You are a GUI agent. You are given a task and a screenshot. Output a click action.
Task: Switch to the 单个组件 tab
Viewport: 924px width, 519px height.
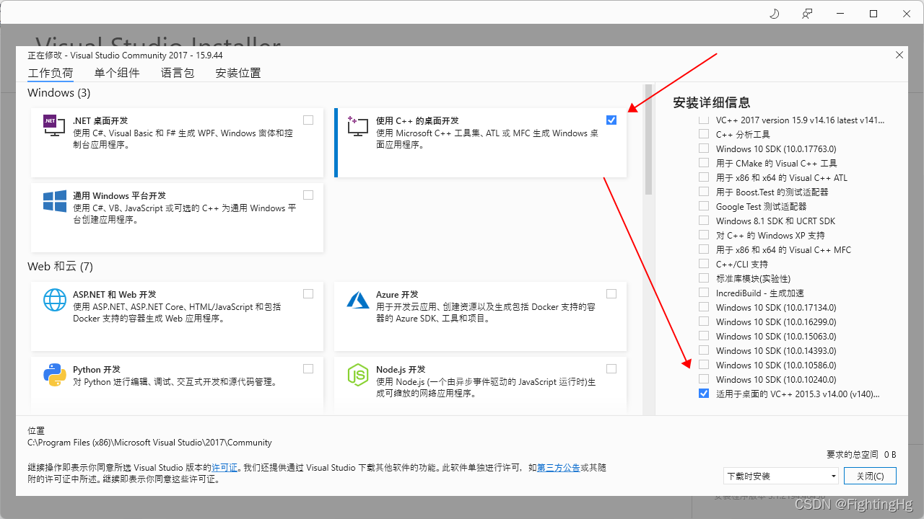click(117, 73)
